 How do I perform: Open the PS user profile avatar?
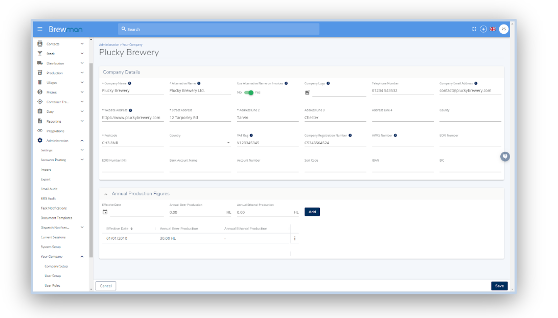click(x=503, y=29)
